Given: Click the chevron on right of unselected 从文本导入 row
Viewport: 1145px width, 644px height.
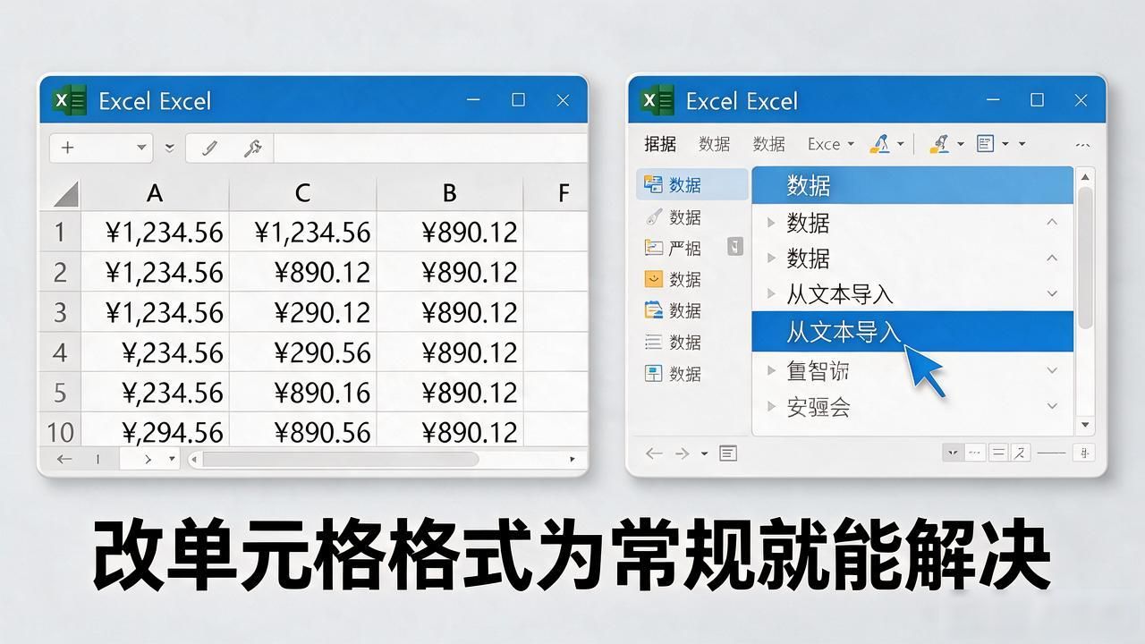Looking at the screenshot, I should (1052, 293).
